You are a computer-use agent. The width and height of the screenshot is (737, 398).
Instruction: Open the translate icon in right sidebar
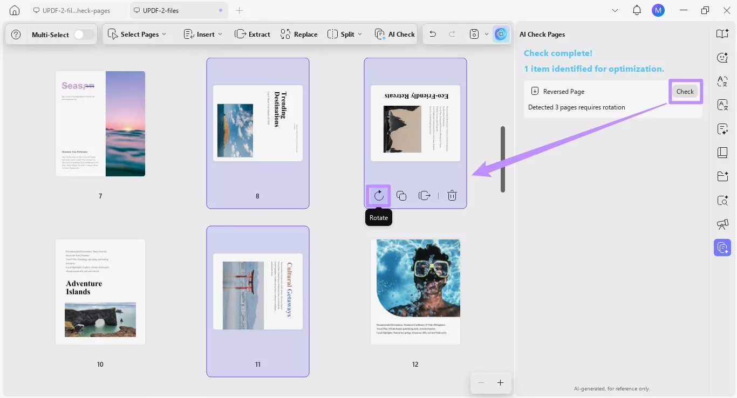tap(722, 81)
